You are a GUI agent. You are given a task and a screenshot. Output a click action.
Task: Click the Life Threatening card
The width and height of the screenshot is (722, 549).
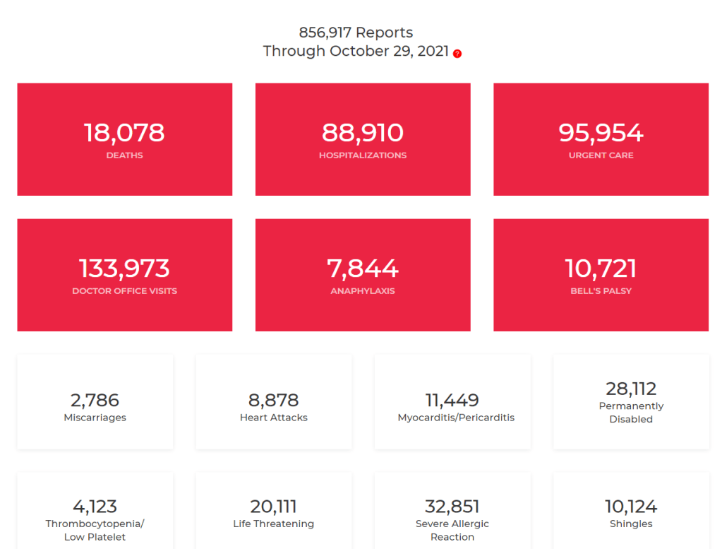point(273,514)
